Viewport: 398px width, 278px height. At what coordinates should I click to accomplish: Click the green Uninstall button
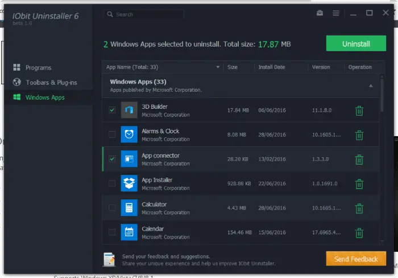coord(356,43)
